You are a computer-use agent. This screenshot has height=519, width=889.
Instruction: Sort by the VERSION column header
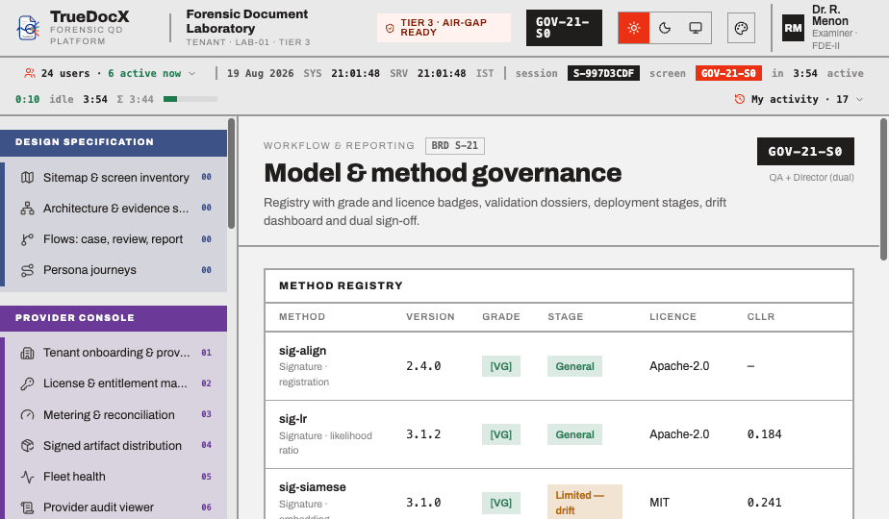point(430,317)
